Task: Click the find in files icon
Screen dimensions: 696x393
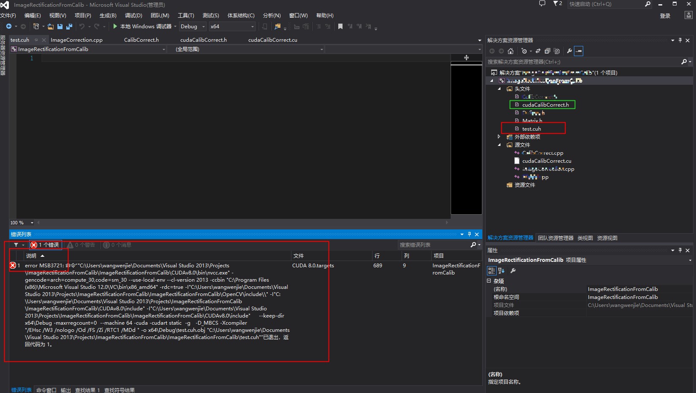Action: tap(277, 27)
